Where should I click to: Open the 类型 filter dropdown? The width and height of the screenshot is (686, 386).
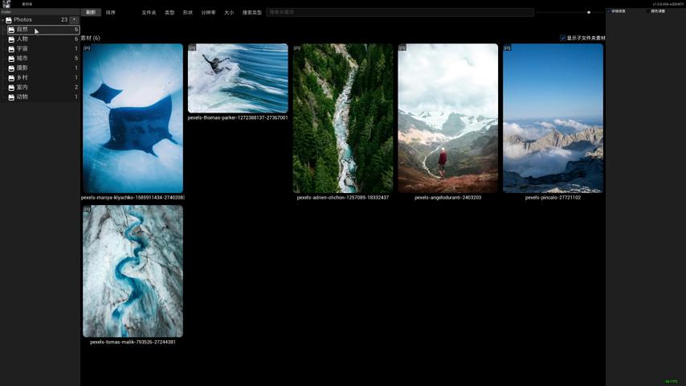tap(169, 13)
